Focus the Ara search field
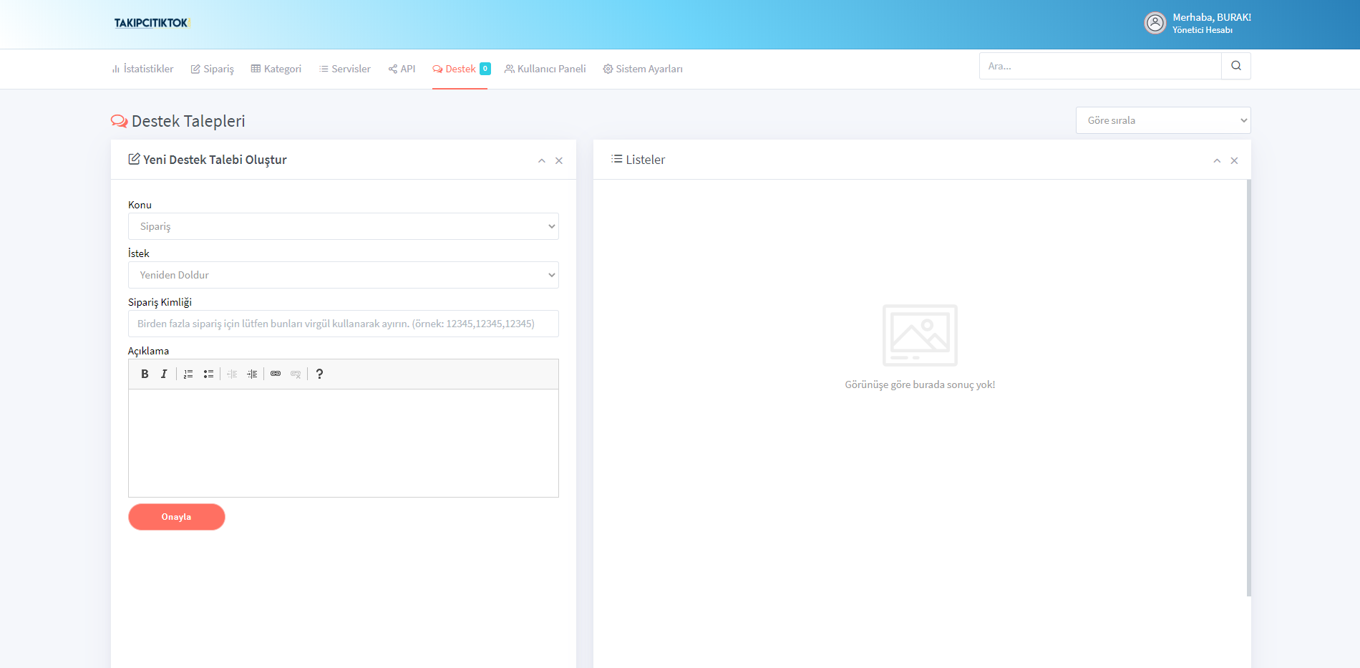This screenshot has height=668, width=1360. coord(1100,66)
